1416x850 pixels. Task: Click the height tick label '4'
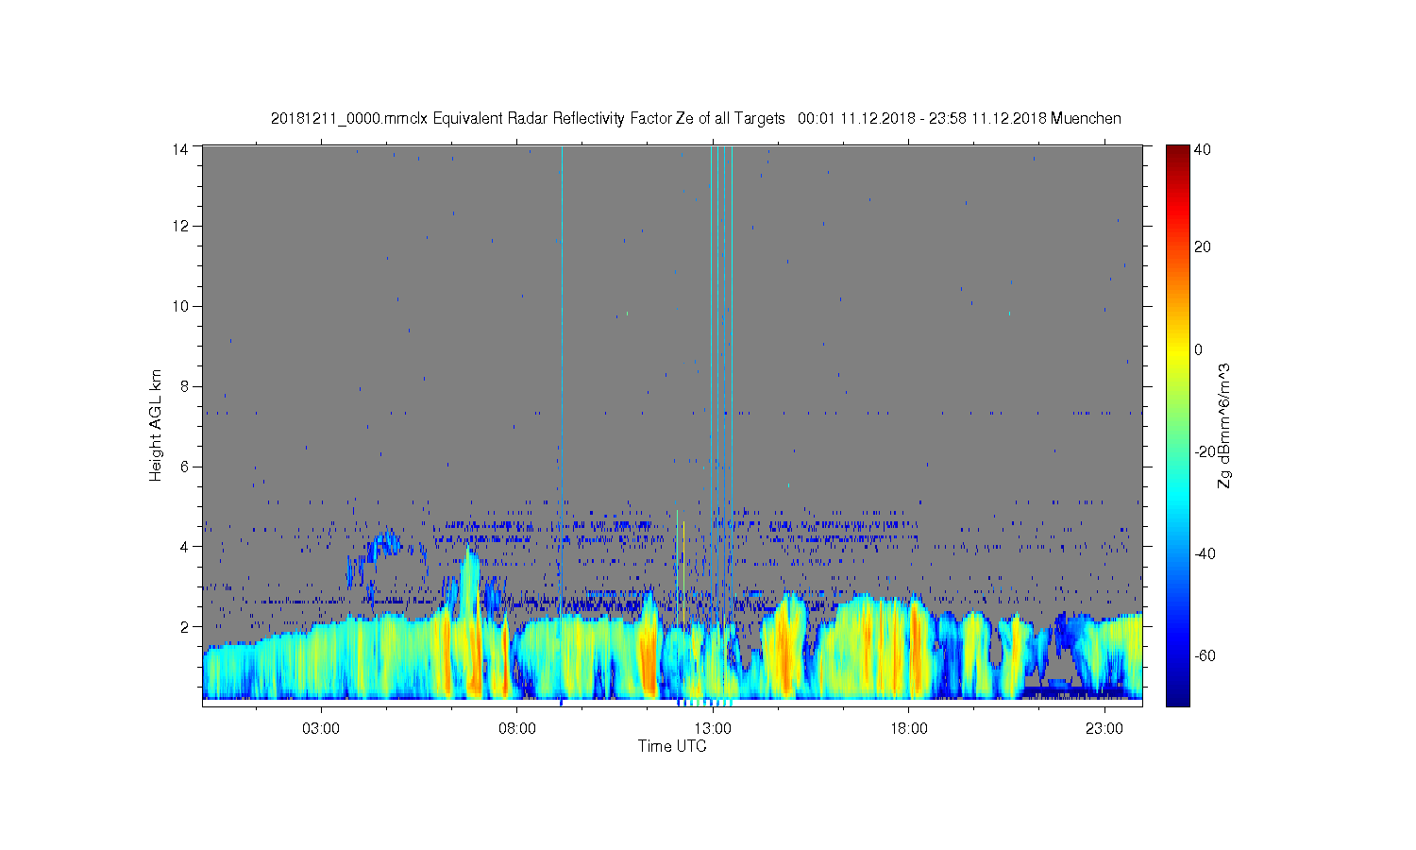(186, 546)
